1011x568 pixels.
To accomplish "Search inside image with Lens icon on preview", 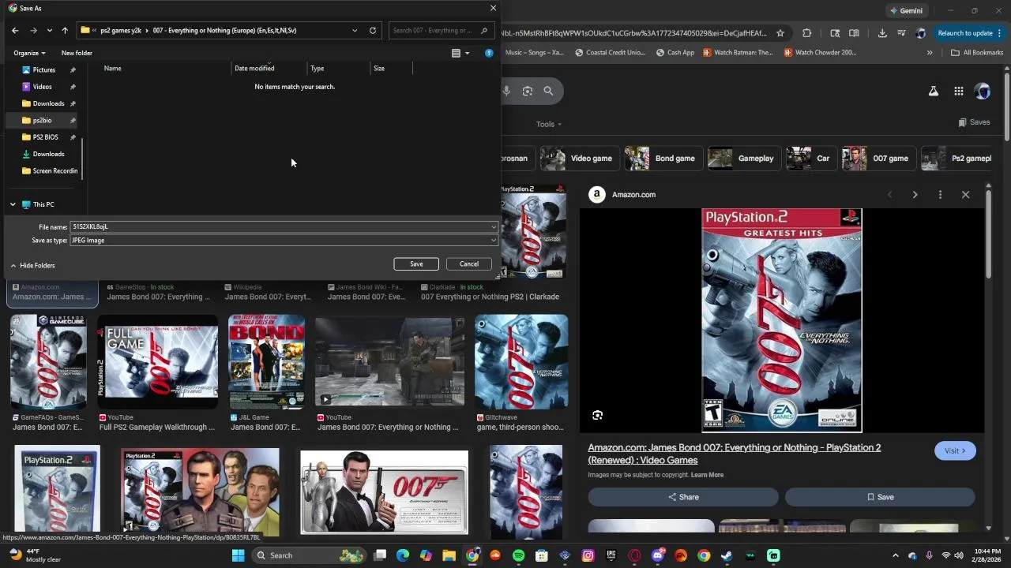I will 598,415.
